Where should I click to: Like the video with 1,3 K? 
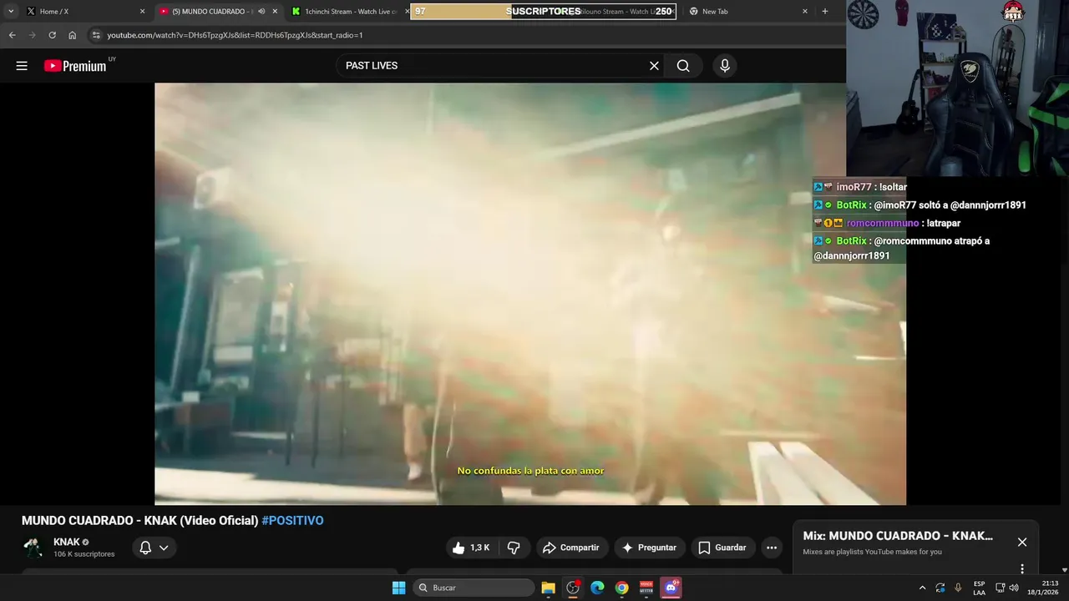(x=471, y=548)
